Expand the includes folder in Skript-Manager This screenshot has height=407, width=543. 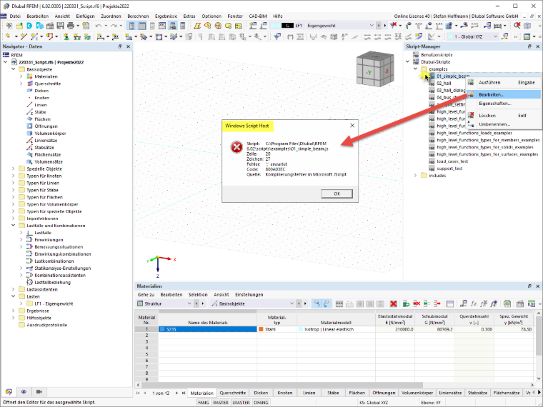coord(415,176)
